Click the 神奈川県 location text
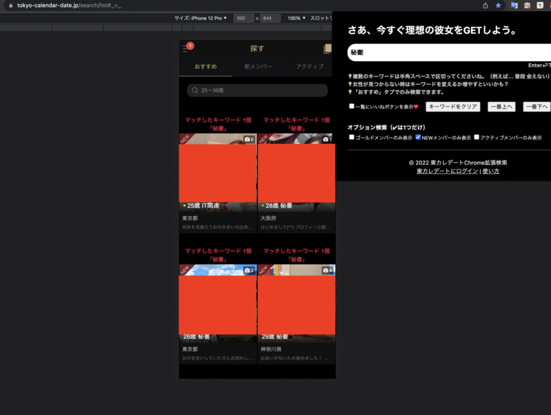The width and height of the screenshot is (551, 415). [271, 349]
